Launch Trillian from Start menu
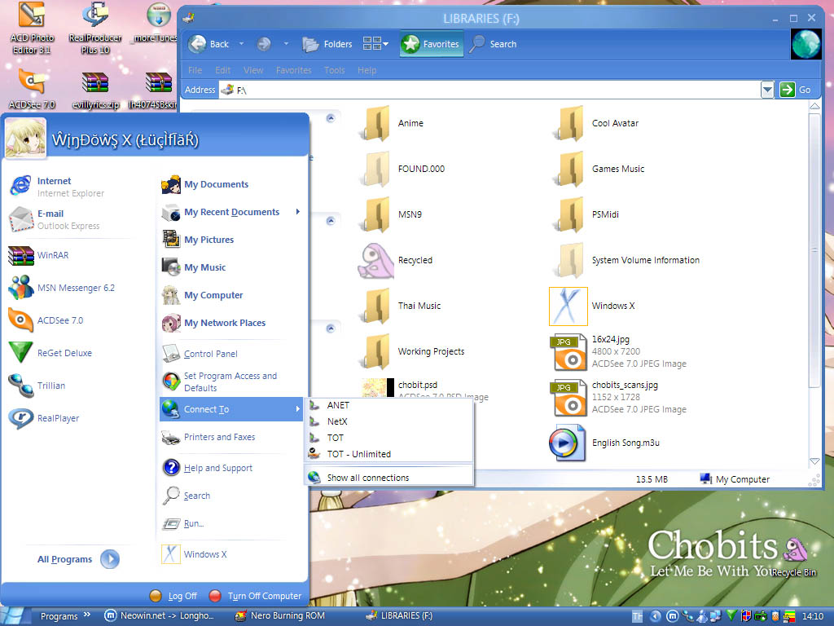The image size is (834, 626). point(50,386)
